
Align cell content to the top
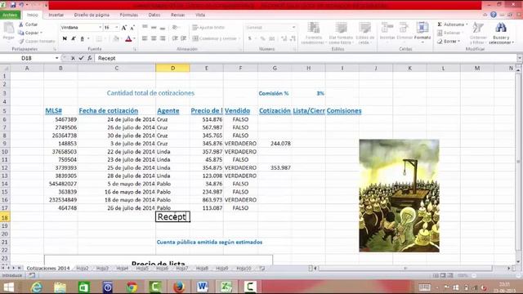[145, 27]
